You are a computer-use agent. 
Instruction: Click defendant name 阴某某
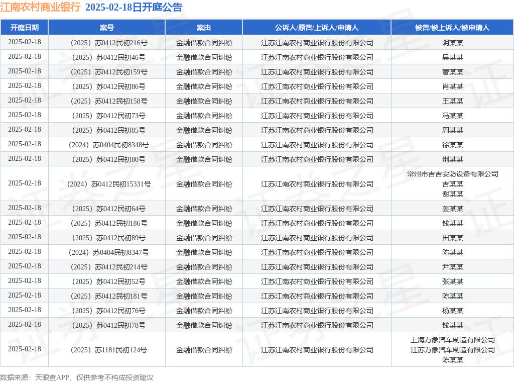click(x=452, y=43)
